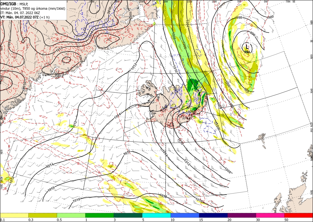Click the 62N 0W edge label
The width and height of the screenshot is (313, 222).
[x=311, y=127]
